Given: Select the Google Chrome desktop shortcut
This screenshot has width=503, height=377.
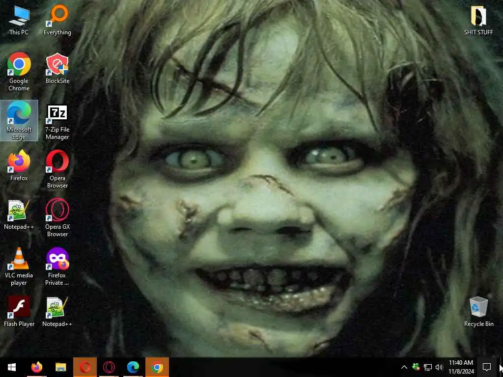Looking at the screenshot, I should click(x=19, y=72).
